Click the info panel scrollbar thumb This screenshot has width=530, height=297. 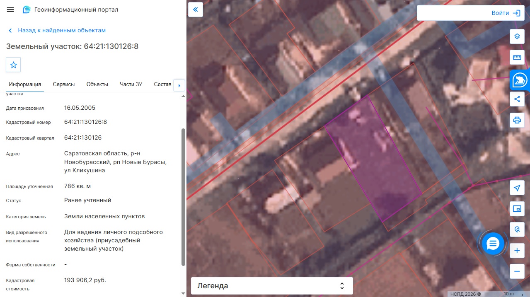coord(184,197)
